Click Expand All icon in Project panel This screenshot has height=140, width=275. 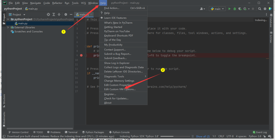[54, 14]
